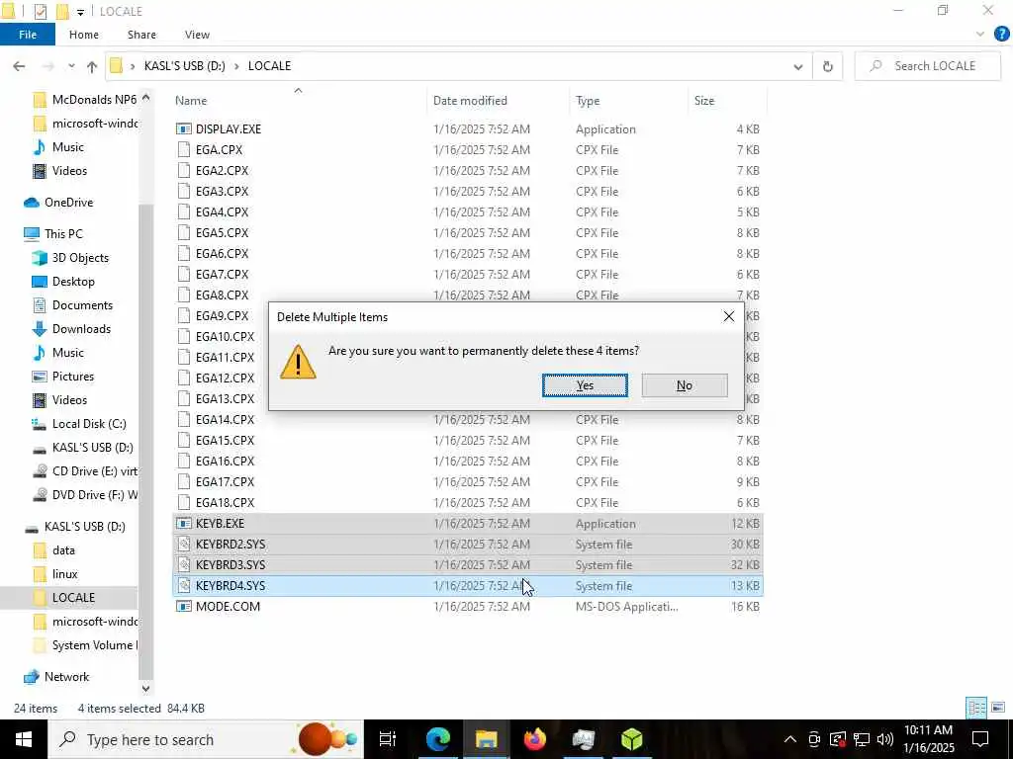Close the Delete Multiple Items dialog
The height and width of the screenshot is (759, 1013).
point(729,316)
